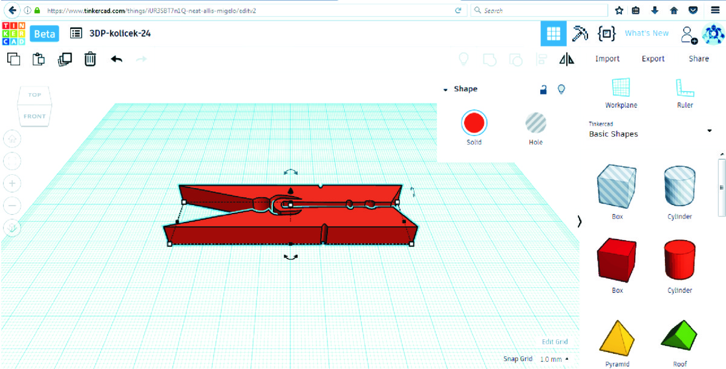Click the Copy tool icon
Viewport: 726px width, 369px height.
(13, 59)
